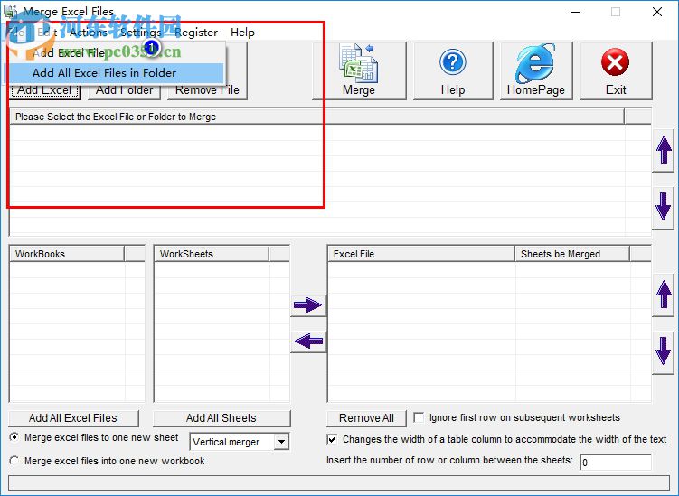The height and width of the screenshot is (496, 679).
Task: Click the Sheets be Merged column header
Action: [572, 254]
